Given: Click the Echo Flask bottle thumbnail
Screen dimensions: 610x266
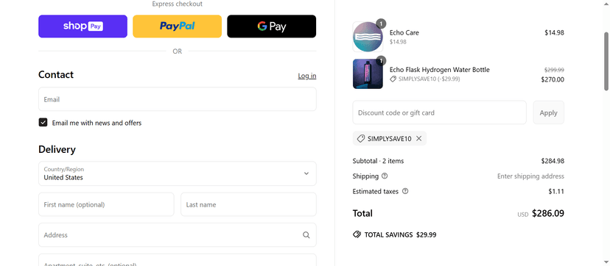Looking at the screenshot, I should [x=368, y=73].
